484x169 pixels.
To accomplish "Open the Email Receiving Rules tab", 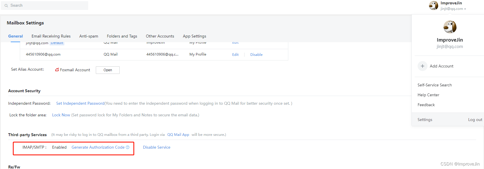I will [x=51, y=36].
